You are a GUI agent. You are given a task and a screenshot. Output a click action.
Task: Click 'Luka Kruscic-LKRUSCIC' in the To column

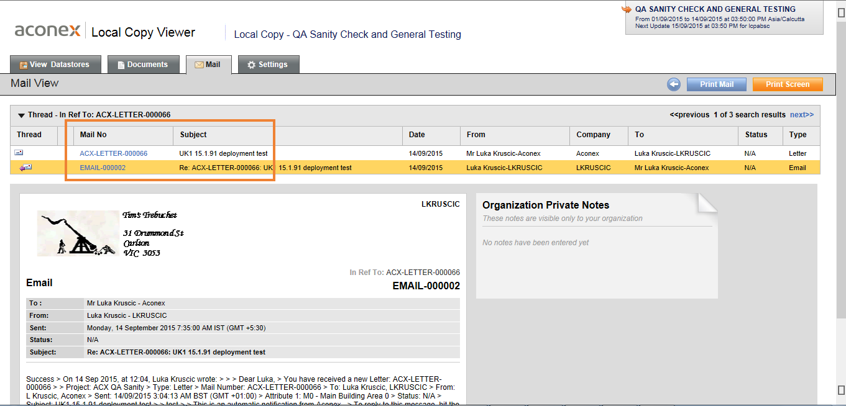click(x=673, y=153)
